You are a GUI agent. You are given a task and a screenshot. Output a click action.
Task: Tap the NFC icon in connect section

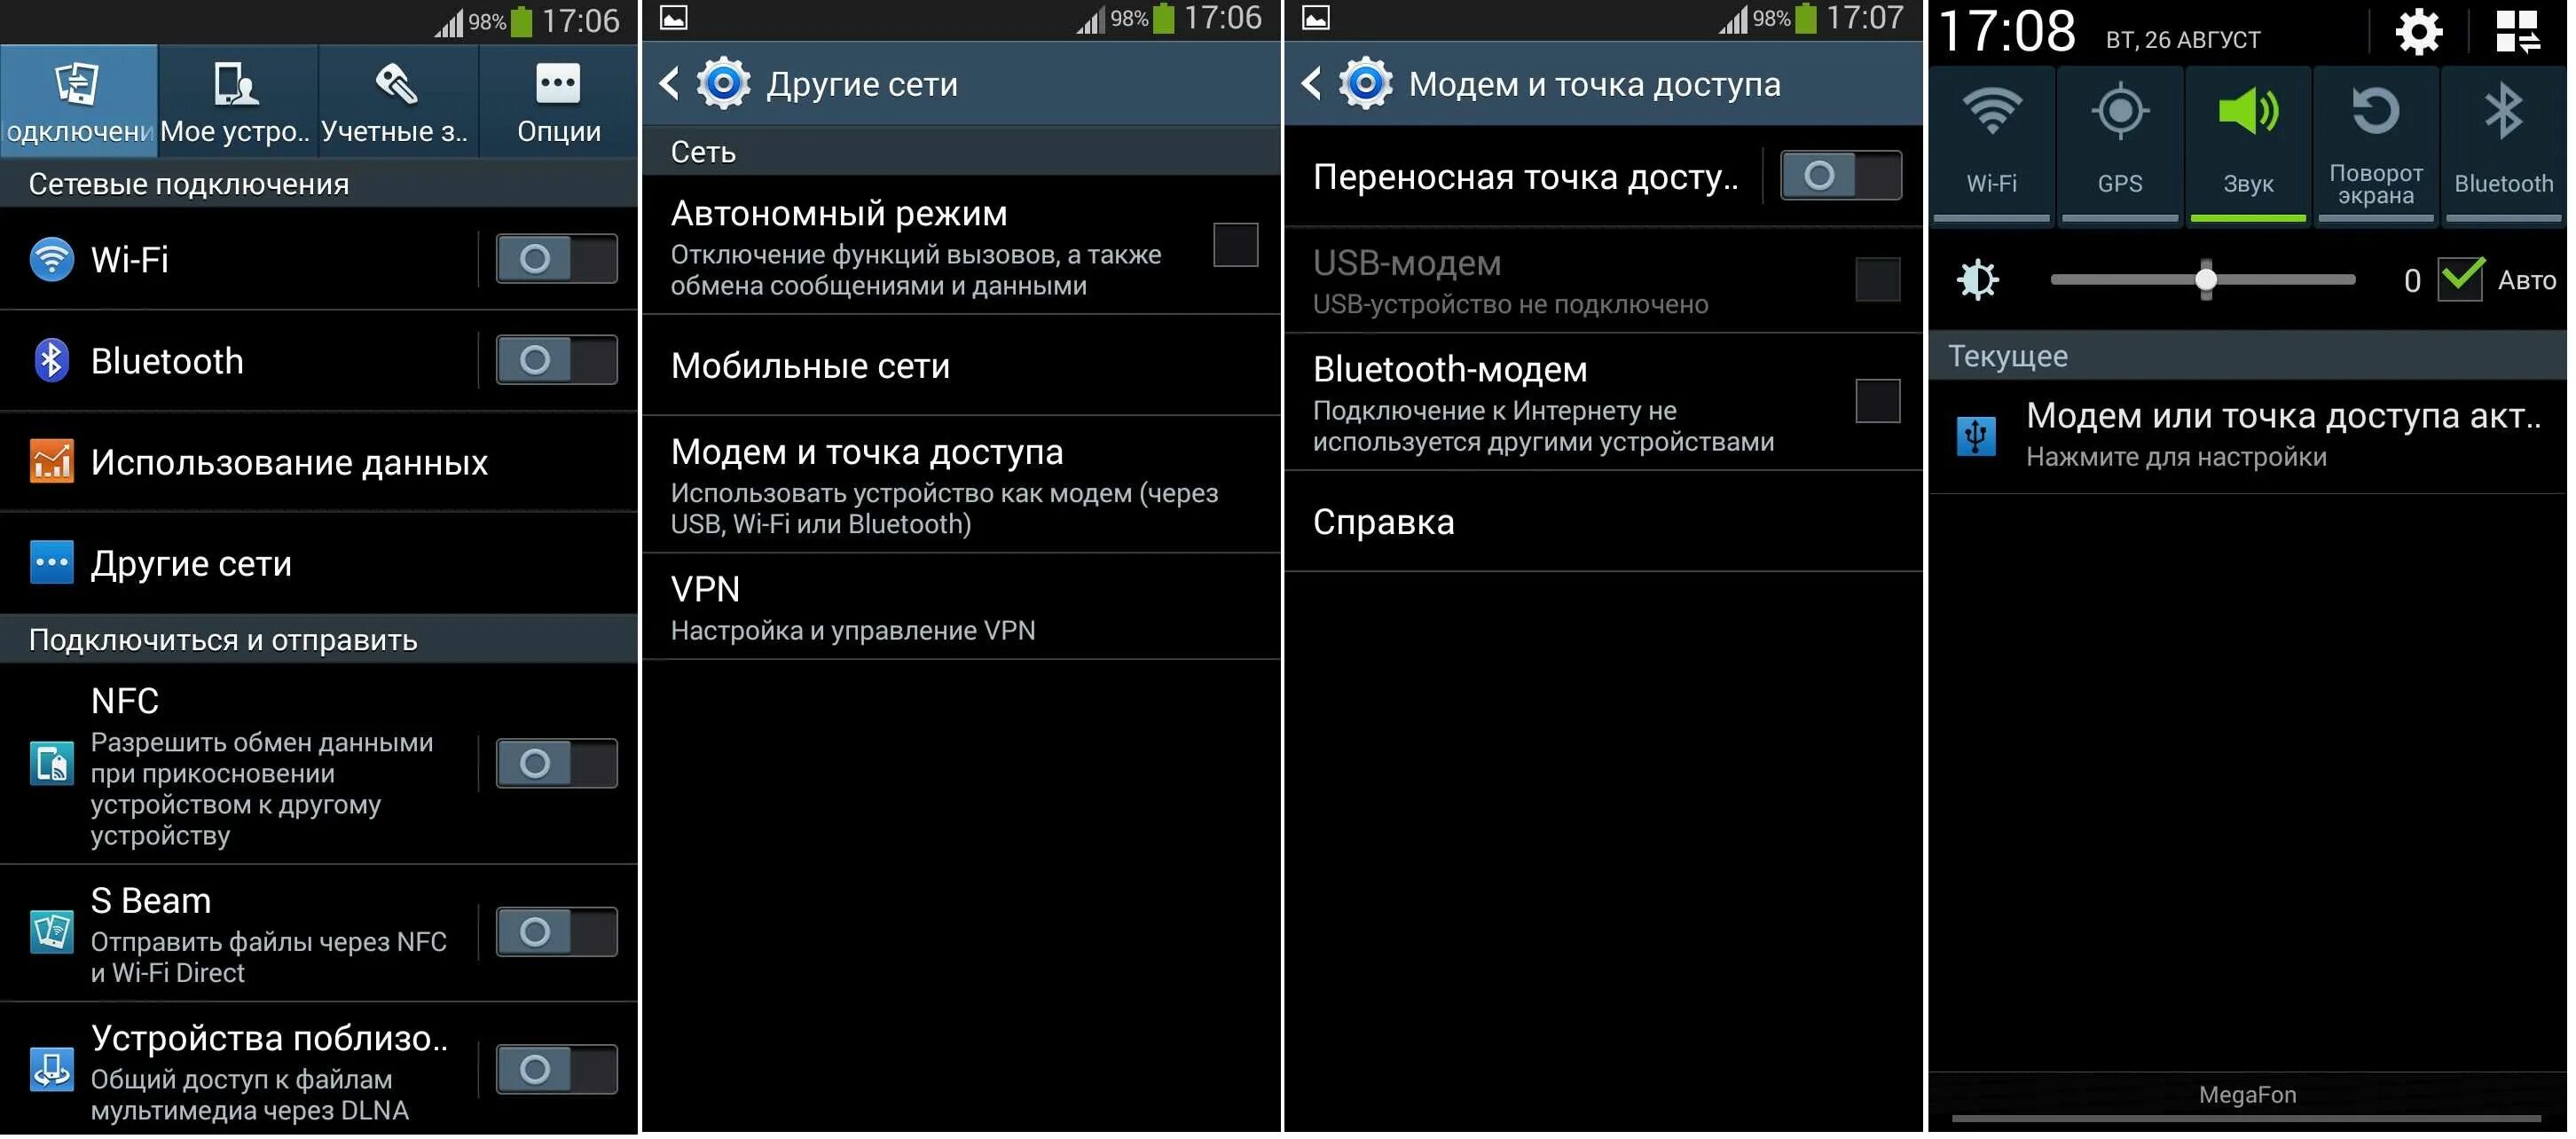click(x=48, y=763)
